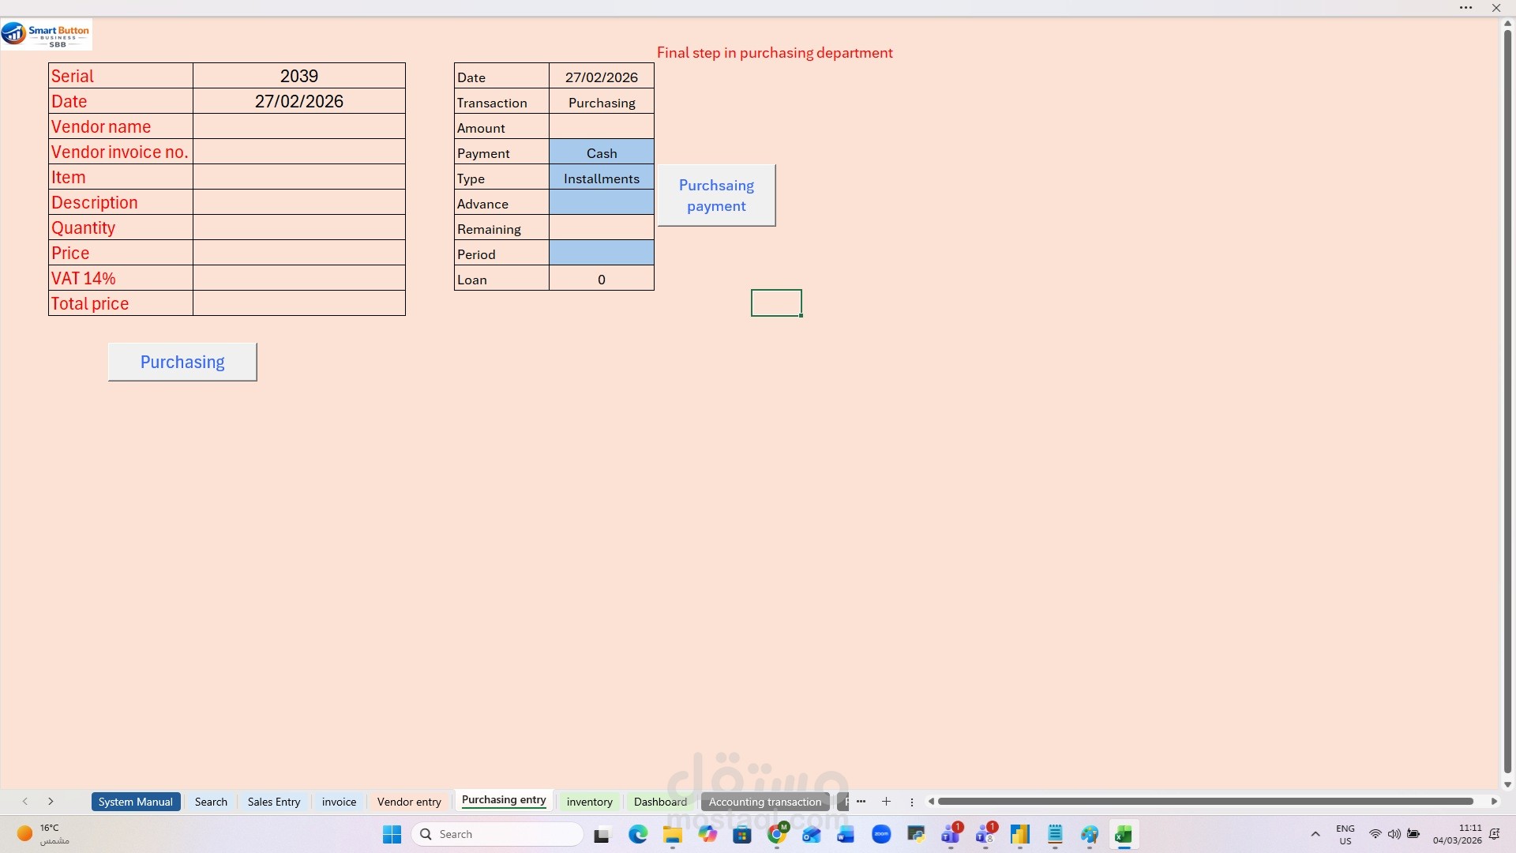Image resolution: width=1516 pixels, height=853 pixels.
Task: Open the Word icon in the taskbar
Action: (x=846, y=834)
